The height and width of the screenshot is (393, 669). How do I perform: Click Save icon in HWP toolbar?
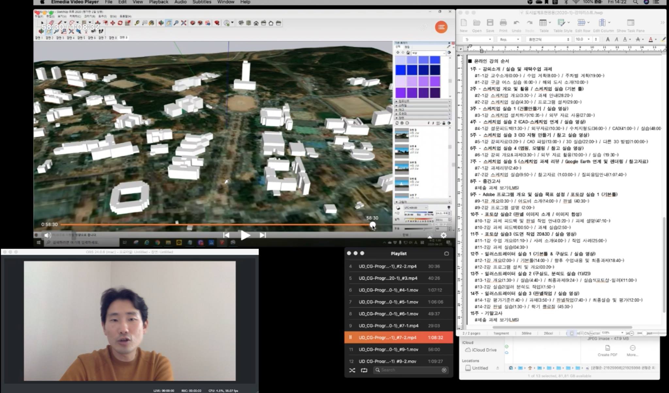490,23
